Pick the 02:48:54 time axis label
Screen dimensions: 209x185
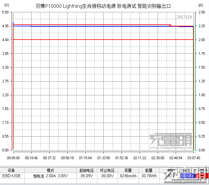click(x=176, y=158)
